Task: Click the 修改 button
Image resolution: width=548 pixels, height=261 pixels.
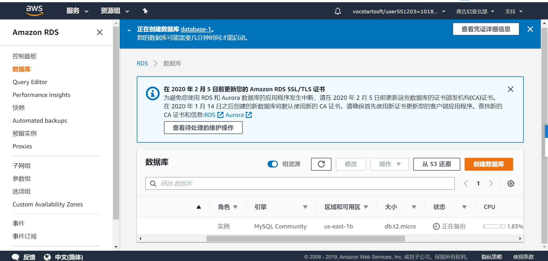Action: coord(351,164)
